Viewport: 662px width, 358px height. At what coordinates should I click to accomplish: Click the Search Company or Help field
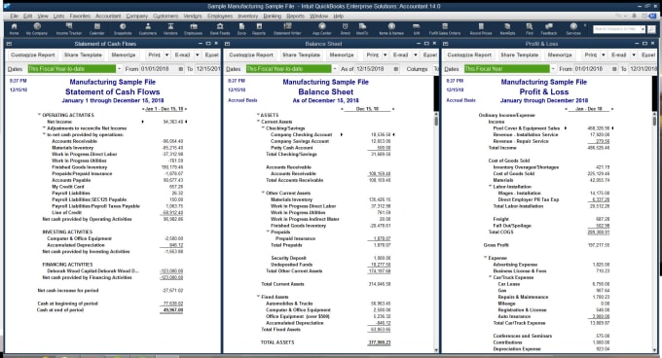619,29
